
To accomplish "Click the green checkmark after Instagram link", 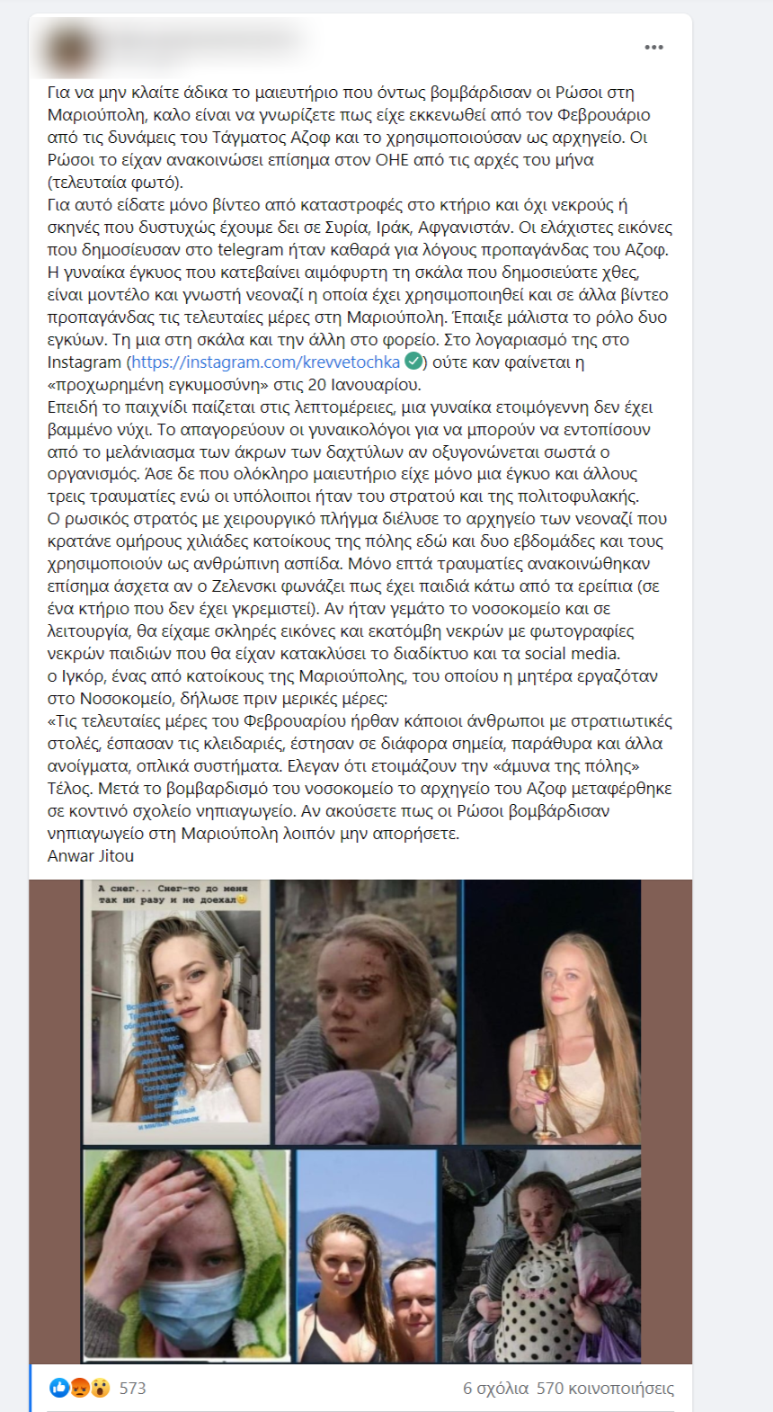I will [413, 362].
